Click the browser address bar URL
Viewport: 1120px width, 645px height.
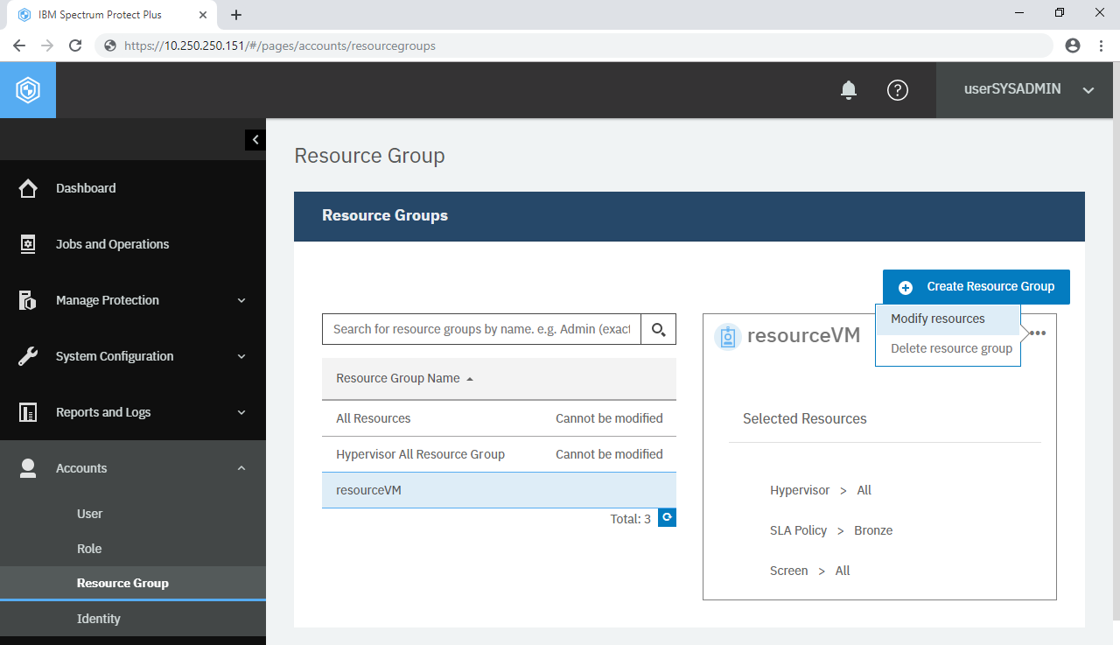click(x=280, y=46)
